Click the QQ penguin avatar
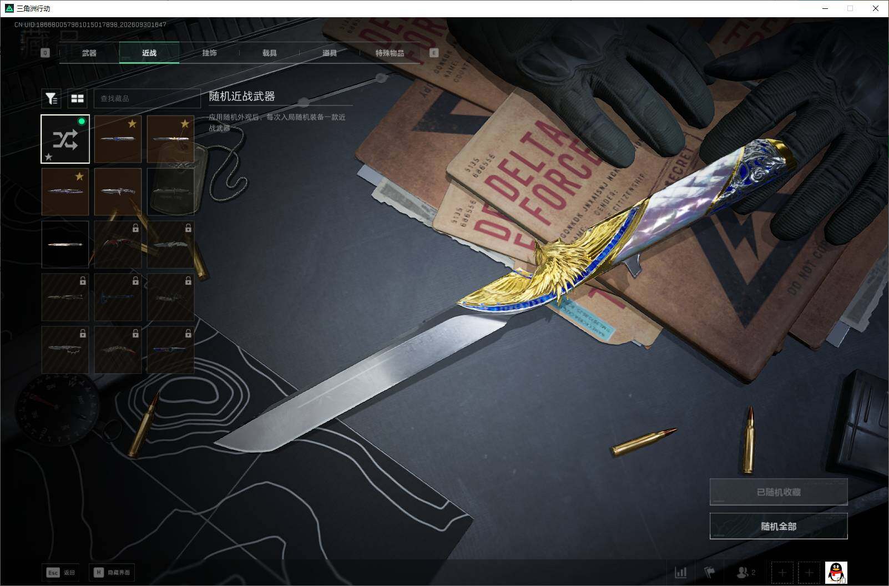889x586 pixels. 836,572
